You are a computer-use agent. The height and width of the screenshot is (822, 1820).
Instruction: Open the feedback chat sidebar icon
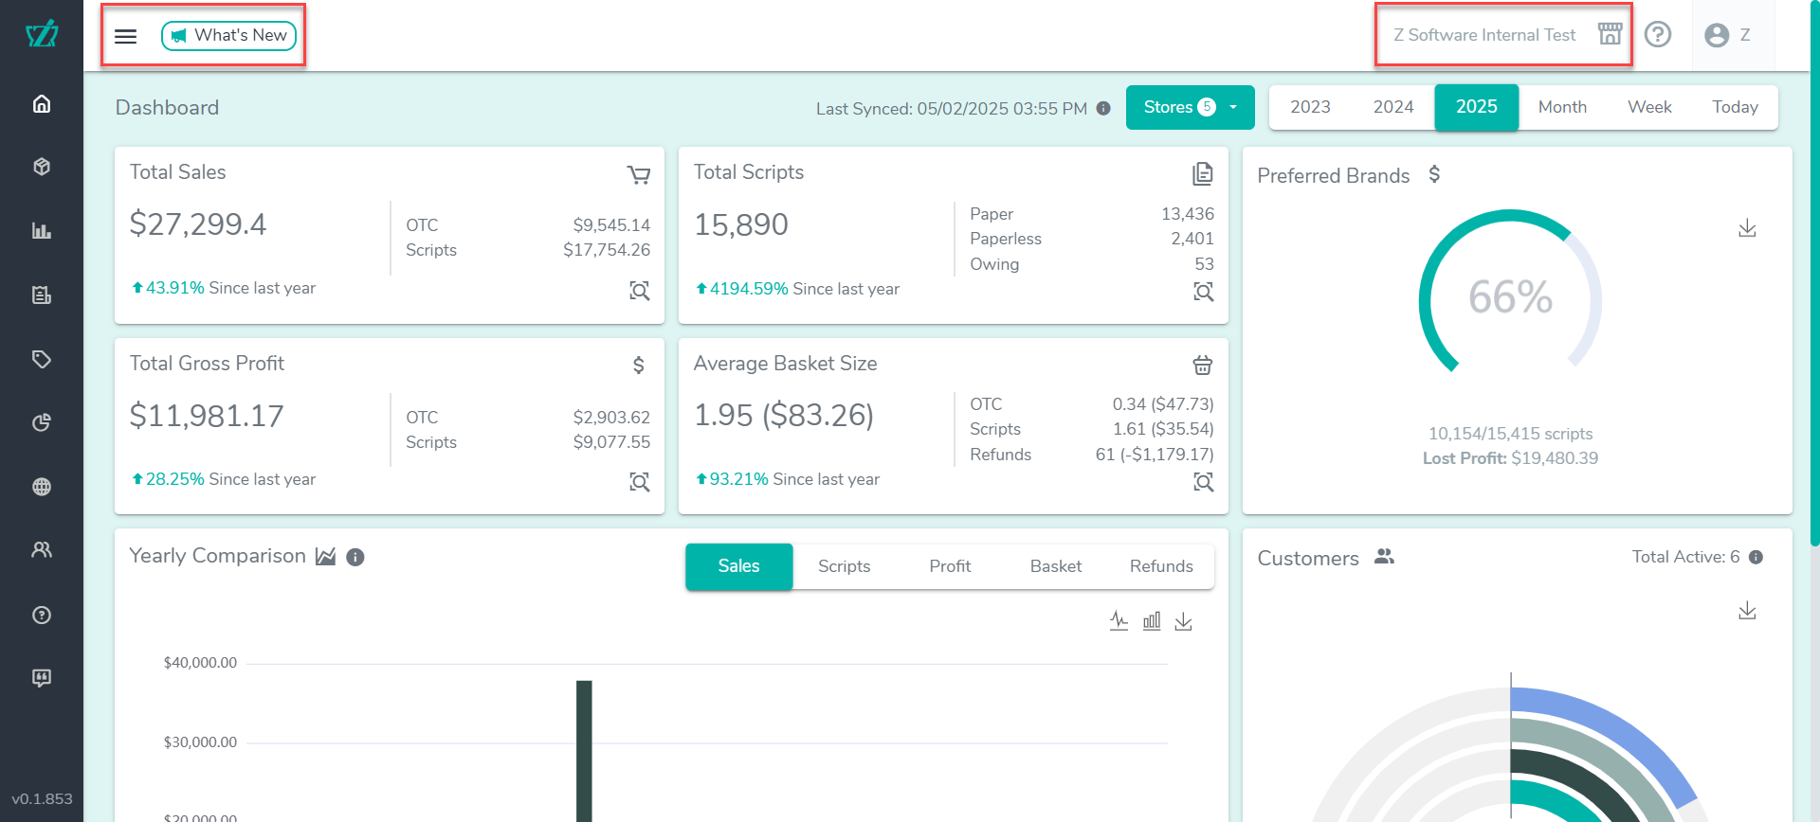42,678
